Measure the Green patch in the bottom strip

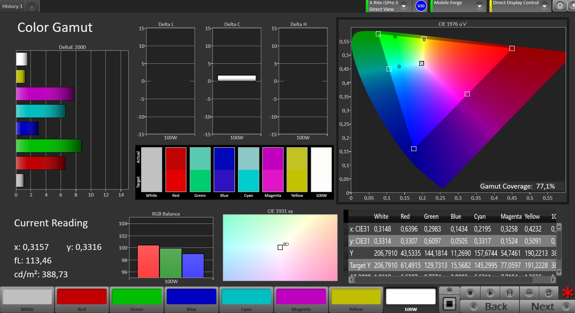[137, 300]
